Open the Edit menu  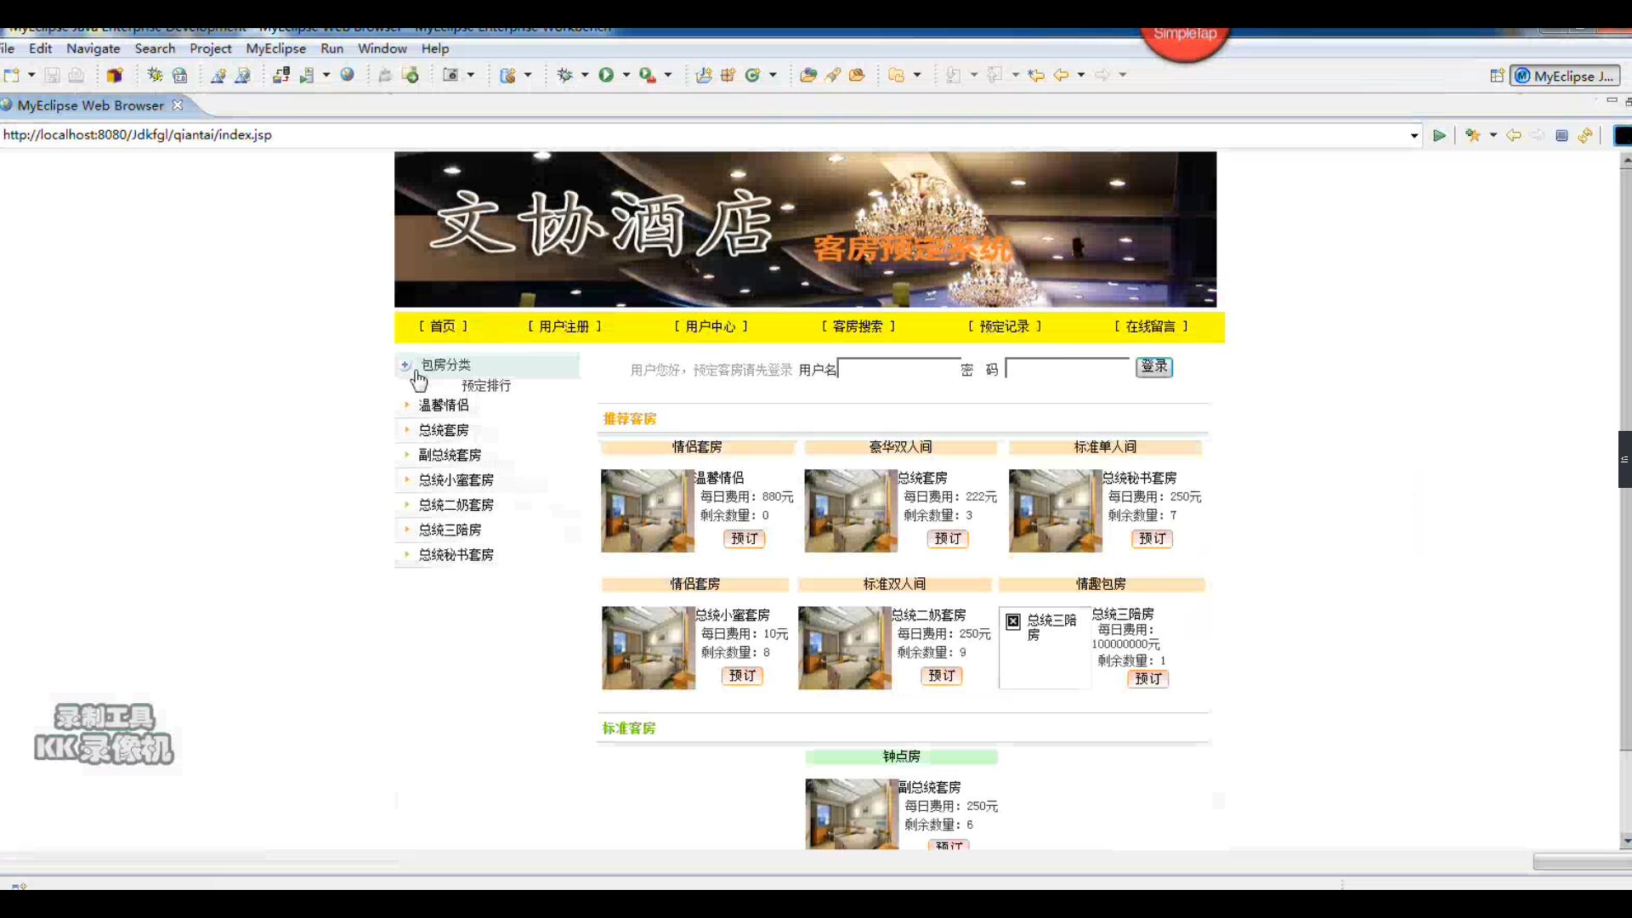[x=40, y=48]
